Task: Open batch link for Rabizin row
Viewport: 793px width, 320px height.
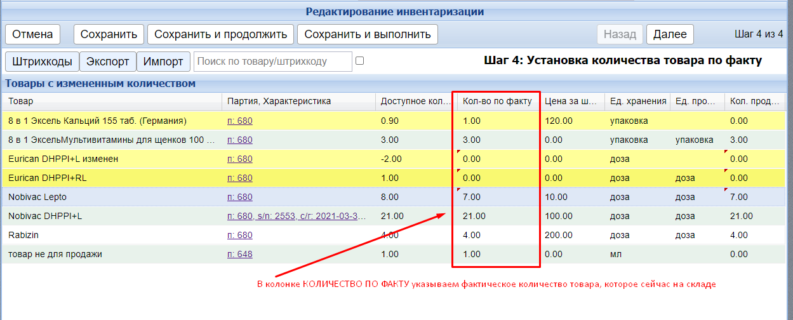Action: (239, 236)
